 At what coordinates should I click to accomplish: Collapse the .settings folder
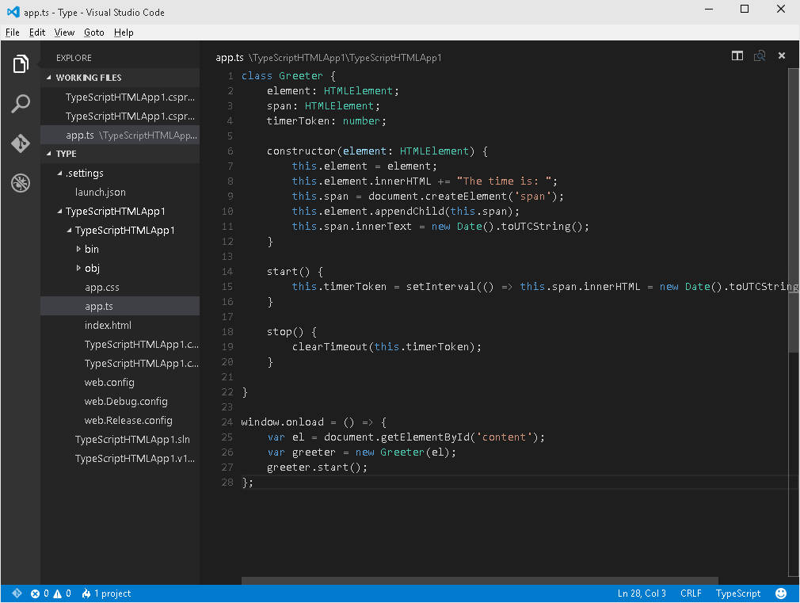click(x=59, y=174)
